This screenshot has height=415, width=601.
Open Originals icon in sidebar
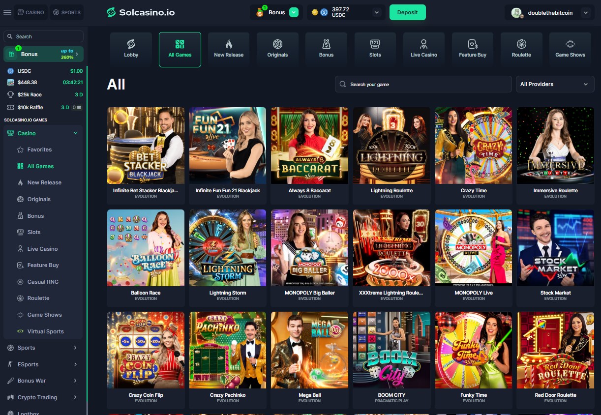click(20, 199)
